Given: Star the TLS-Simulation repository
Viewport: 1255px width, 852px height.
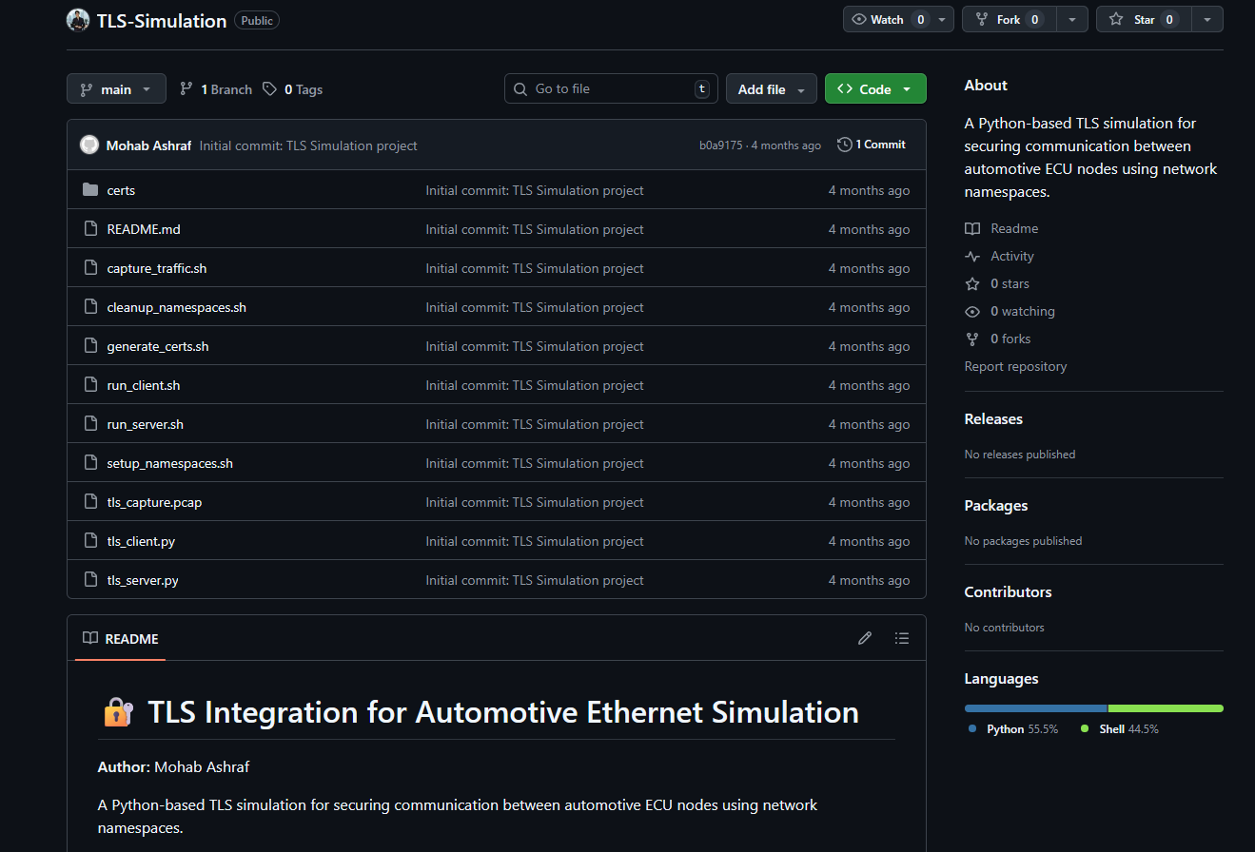Looking at the screenshot, I should [x=1143, y=18].
